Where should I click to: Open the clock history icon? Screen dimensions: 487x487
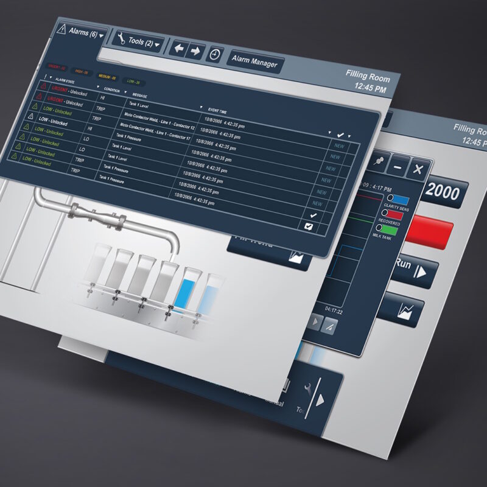pos(214,55)
